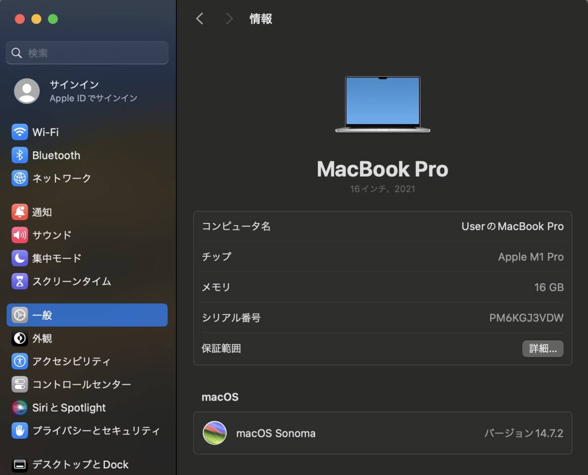
Task: Click the メモリ label
Action: coord(216,287)
